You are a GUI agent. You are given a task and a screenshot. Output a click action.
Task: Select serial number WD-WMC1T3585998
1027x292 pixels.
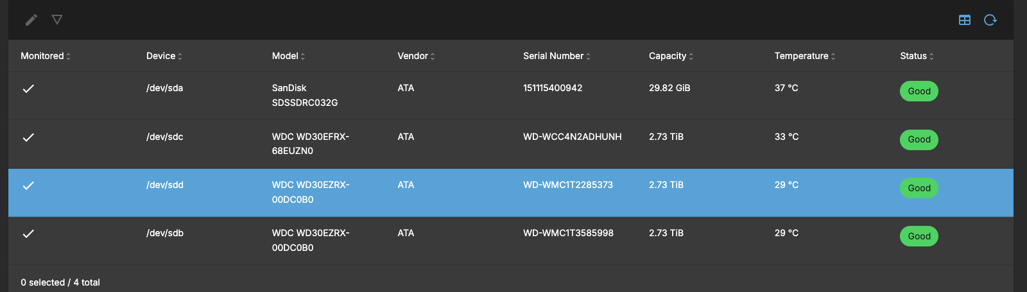coord(568,233)
